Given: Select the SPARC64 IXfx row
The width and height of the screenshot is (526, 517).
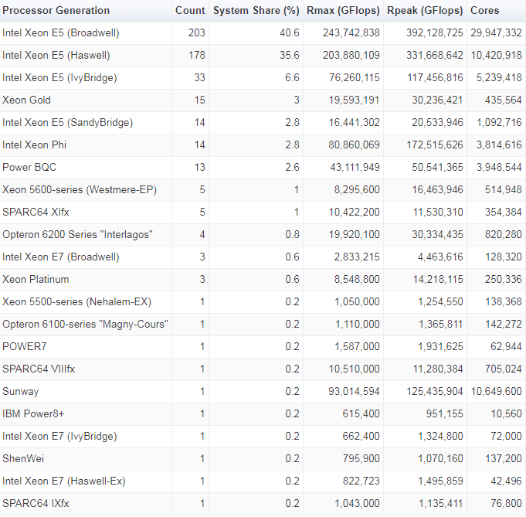Looking at the screenshot, I should pos(263,504).
